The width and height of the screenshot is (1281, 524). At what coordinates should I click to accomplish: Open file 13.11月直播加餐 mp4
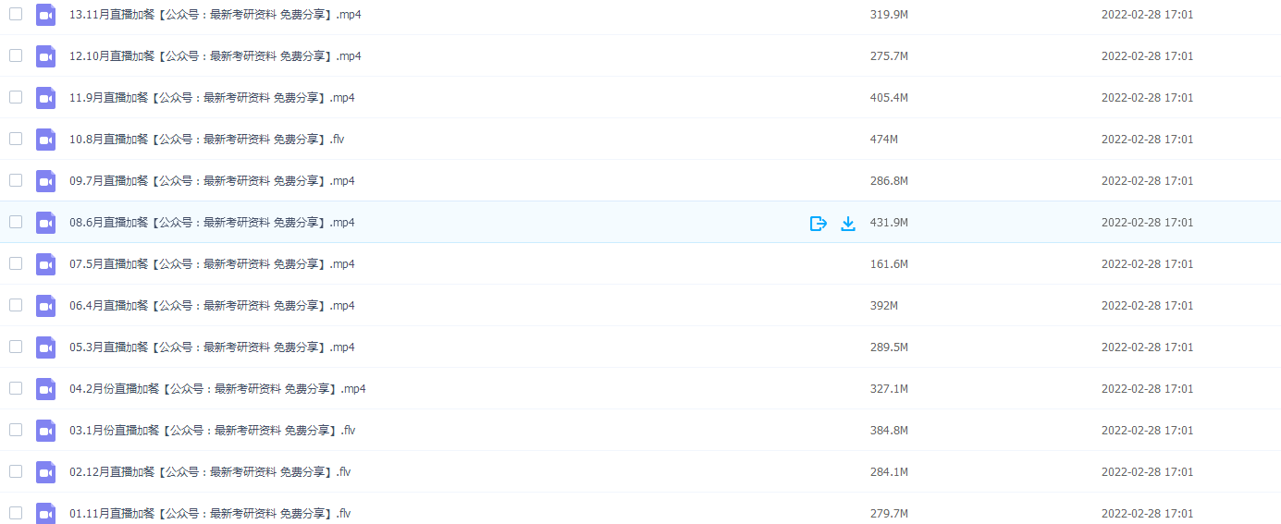pyautogui.click(x=216, y=15)
